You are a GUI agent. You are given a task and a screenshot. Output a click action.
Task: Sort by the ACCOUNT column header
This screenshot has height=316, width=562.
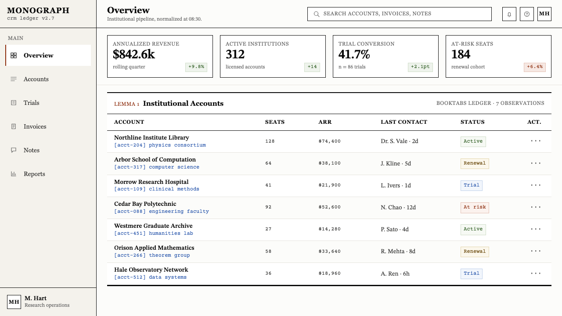tap(129, 122)
